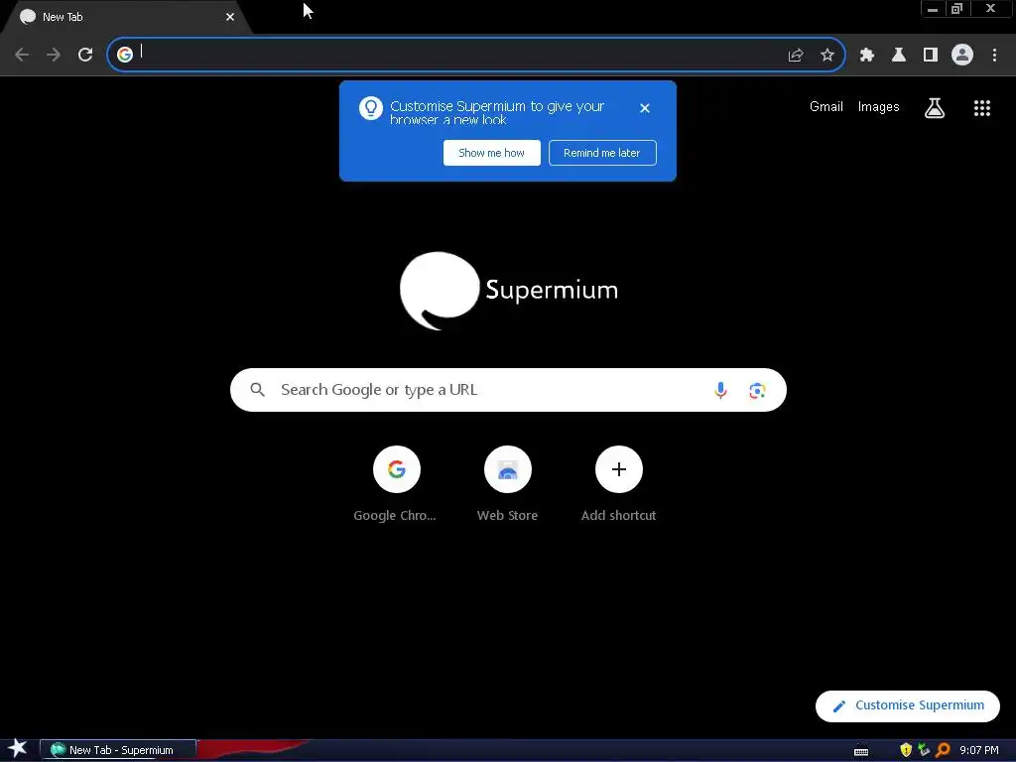The height and width of the screenshot is (762, 1016).
Task: Open the Gmail link
Action: coord(826,107)
